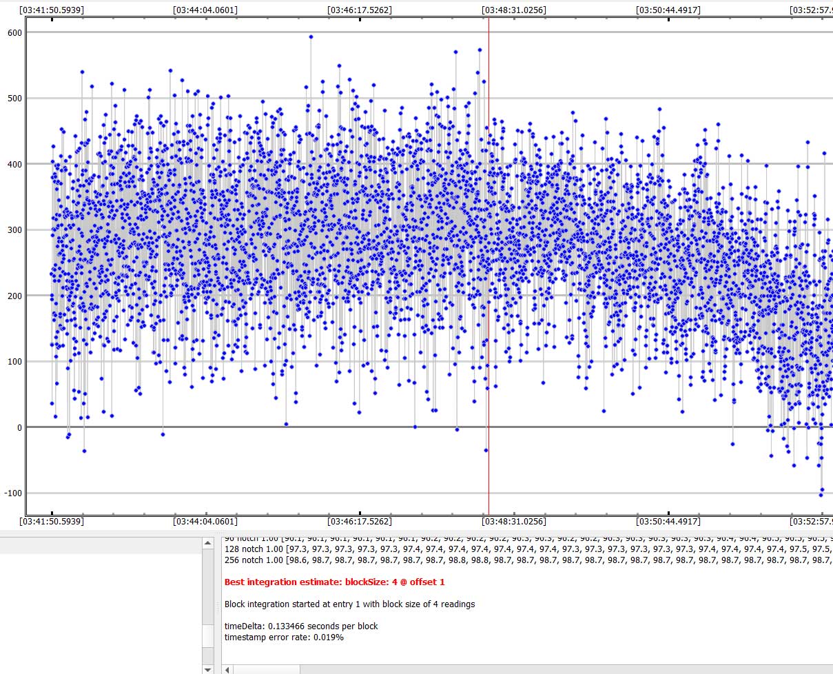
Task: Click the red vertical cursor line in the plot
Action: tap(489, 266)
